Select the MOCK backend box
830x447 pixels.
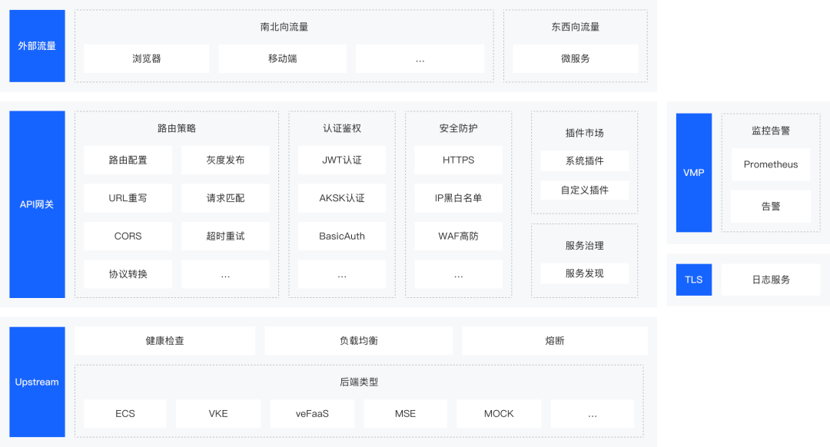(x=499, y=414)
